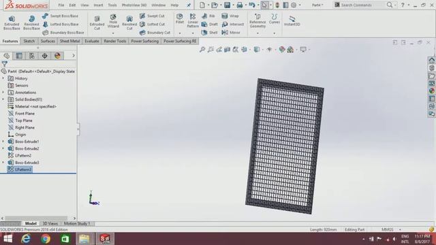This screenshot has height=245, width=436.
Task: Select LPattern3 in feature tree
Action: pos(20,169)
